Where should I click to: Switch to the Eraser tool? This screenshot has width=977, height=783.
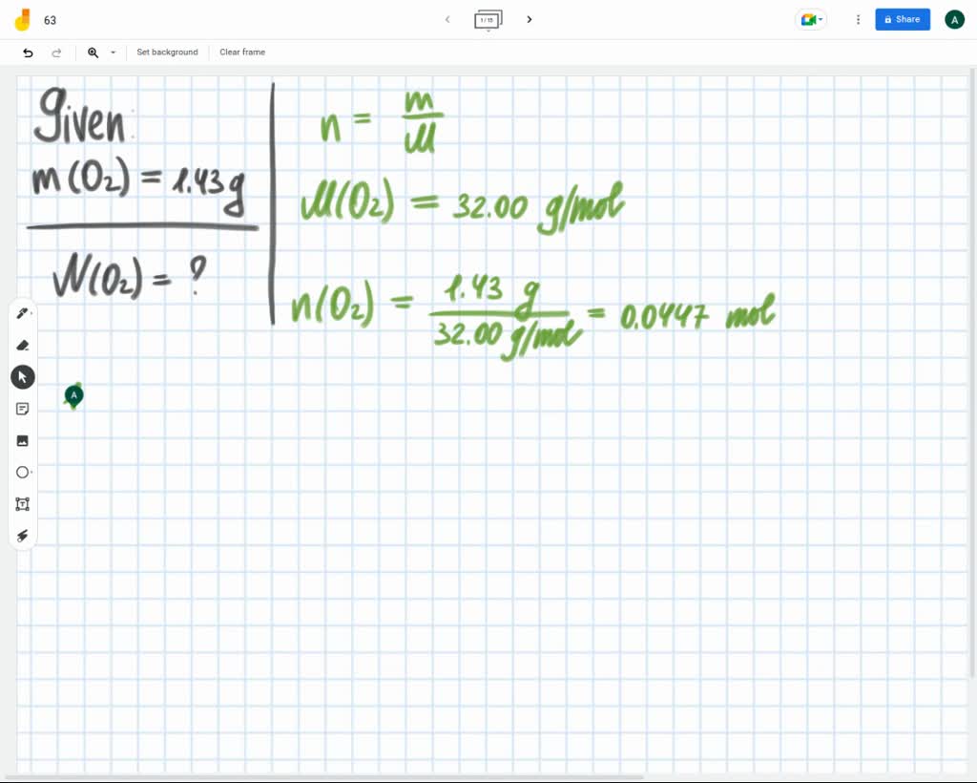tap(23, 345)
